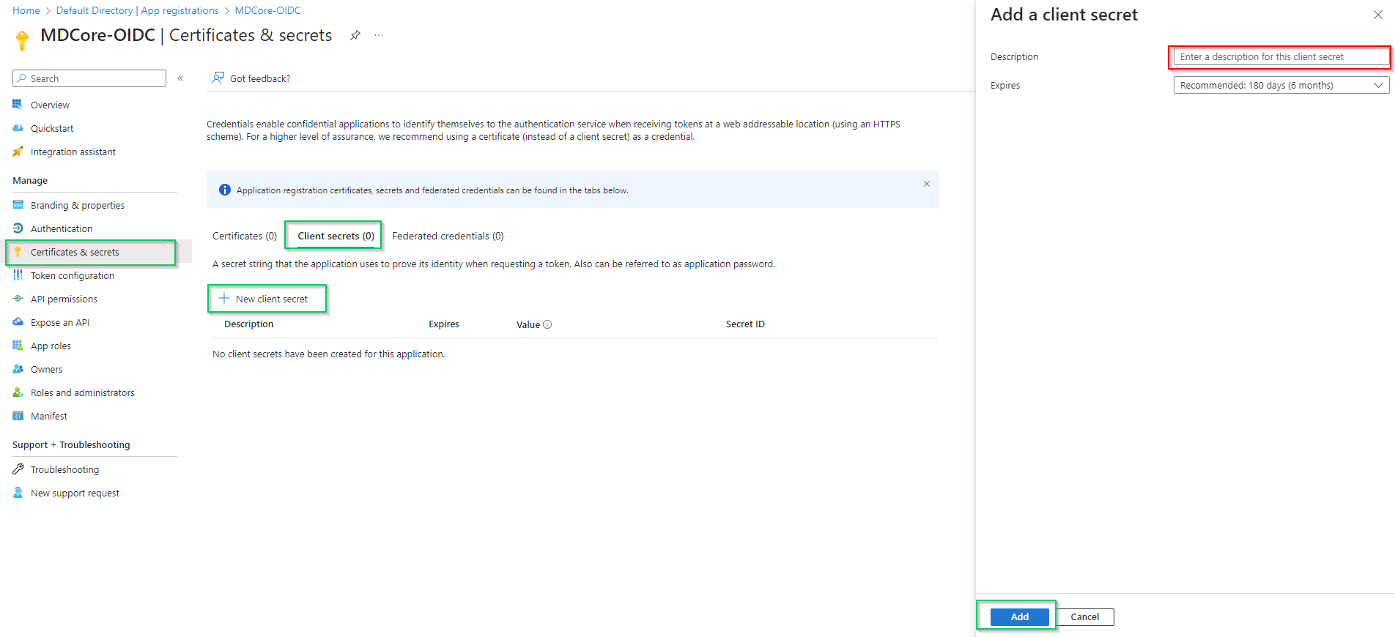The width and height of the screenshot is (1395, 637).
Task: Click the Description column header
Action: click(248, 324)
